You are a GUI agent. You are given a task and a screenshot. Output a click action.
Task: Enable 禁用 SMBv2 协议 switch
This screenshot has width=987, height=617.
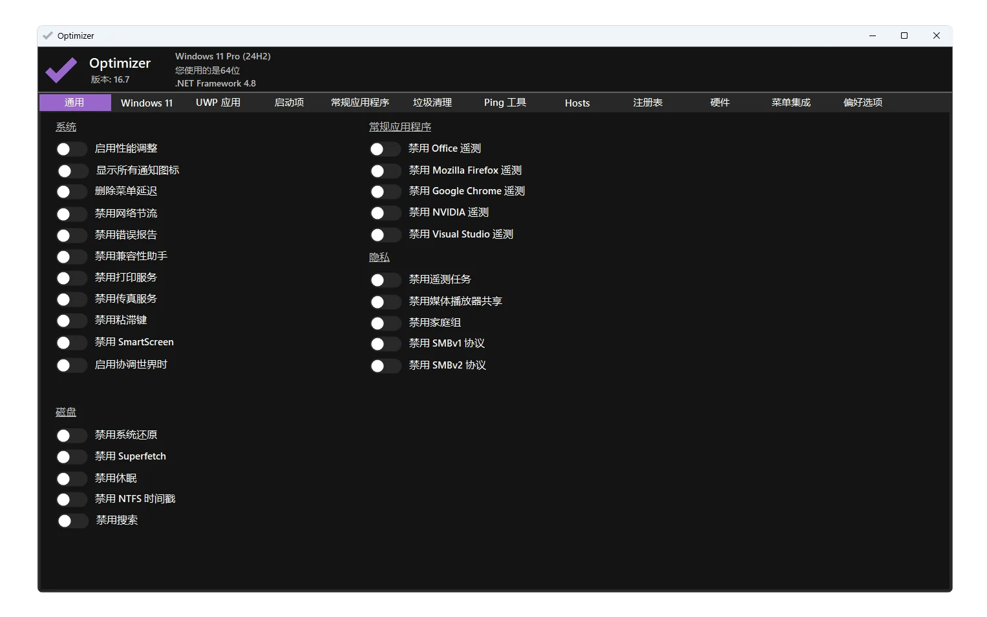[x=385, y=366]
